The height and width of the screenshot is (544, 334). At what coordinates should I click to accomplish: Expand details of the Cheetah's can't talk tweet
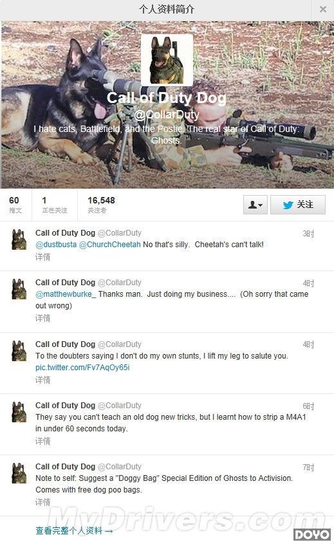click(42, 257)
